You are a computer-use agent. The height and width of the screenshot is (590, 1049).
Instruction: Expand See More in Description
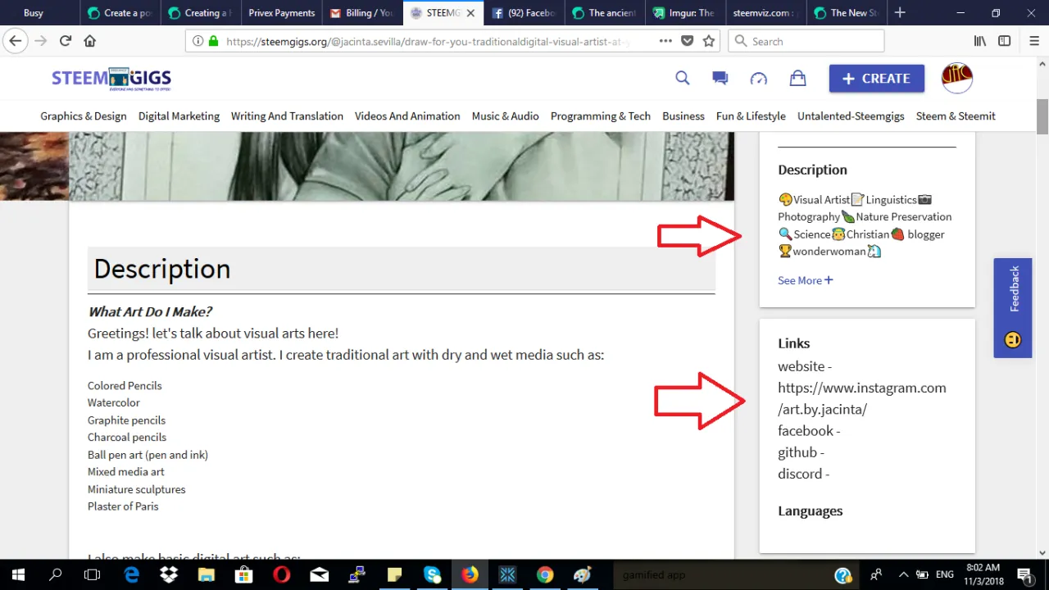[805, 280]
